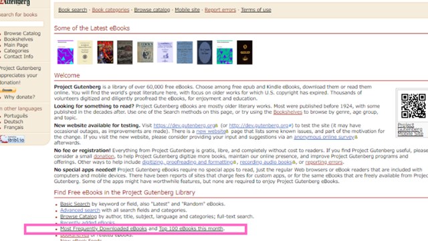Open the Report errors link

[x=220, y=10]
